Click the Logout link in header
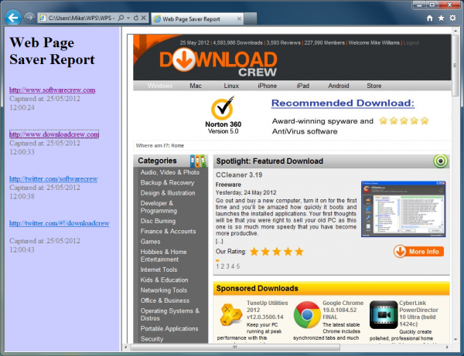This screenshot has height=356, width=464. tap(411, 42)
